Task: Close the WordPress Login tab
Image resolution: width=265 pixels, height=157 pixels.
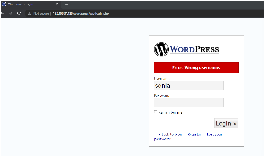Action: [57, 4]
